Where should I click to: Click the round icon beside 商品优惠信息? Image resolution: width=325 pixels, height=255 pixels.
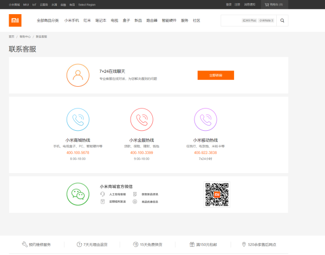[135, 202]
